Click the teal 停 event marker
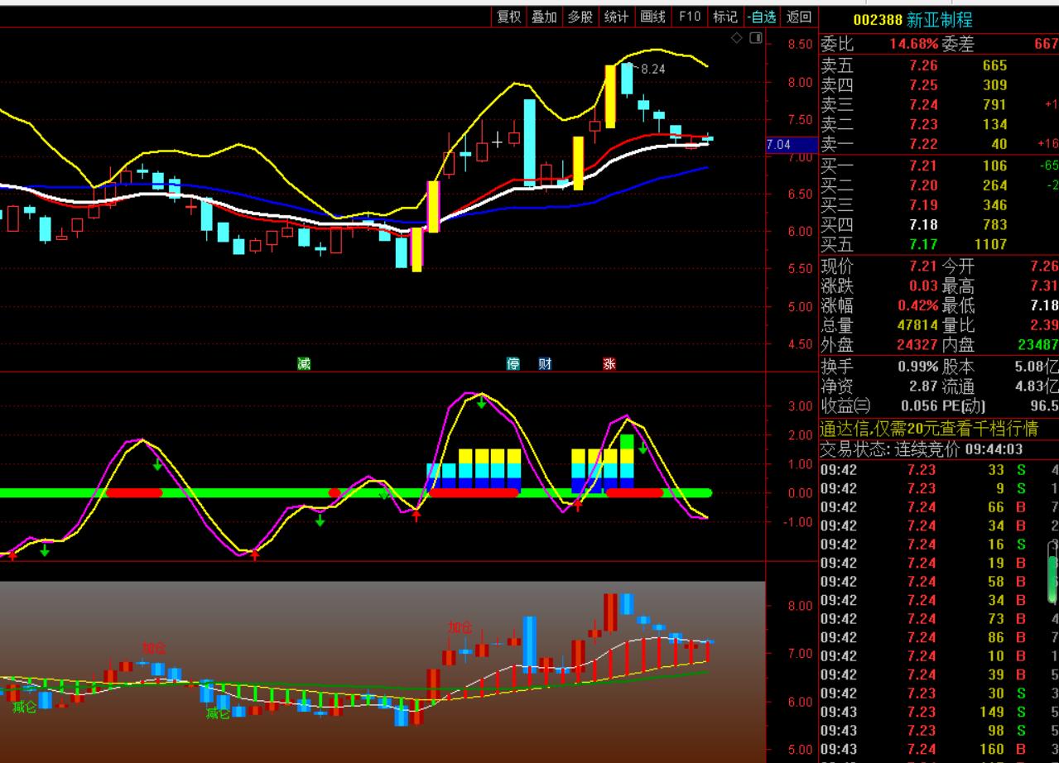This screenshot has width=1059, height=763. tap(513, 363)
